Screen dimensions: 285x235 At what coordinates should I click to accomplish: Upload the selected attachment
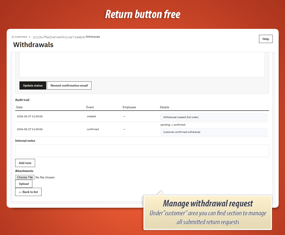pyautogui.click(x=24, y=184)
